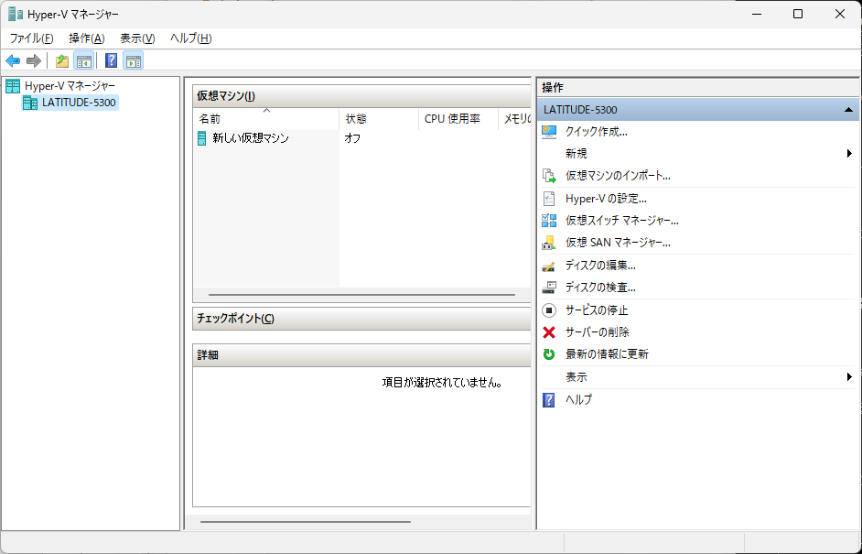Viewport: 862px width, 554px height.
Task: Click the green 最新の情報に更新 refresh icon
Action: point(549,354)
